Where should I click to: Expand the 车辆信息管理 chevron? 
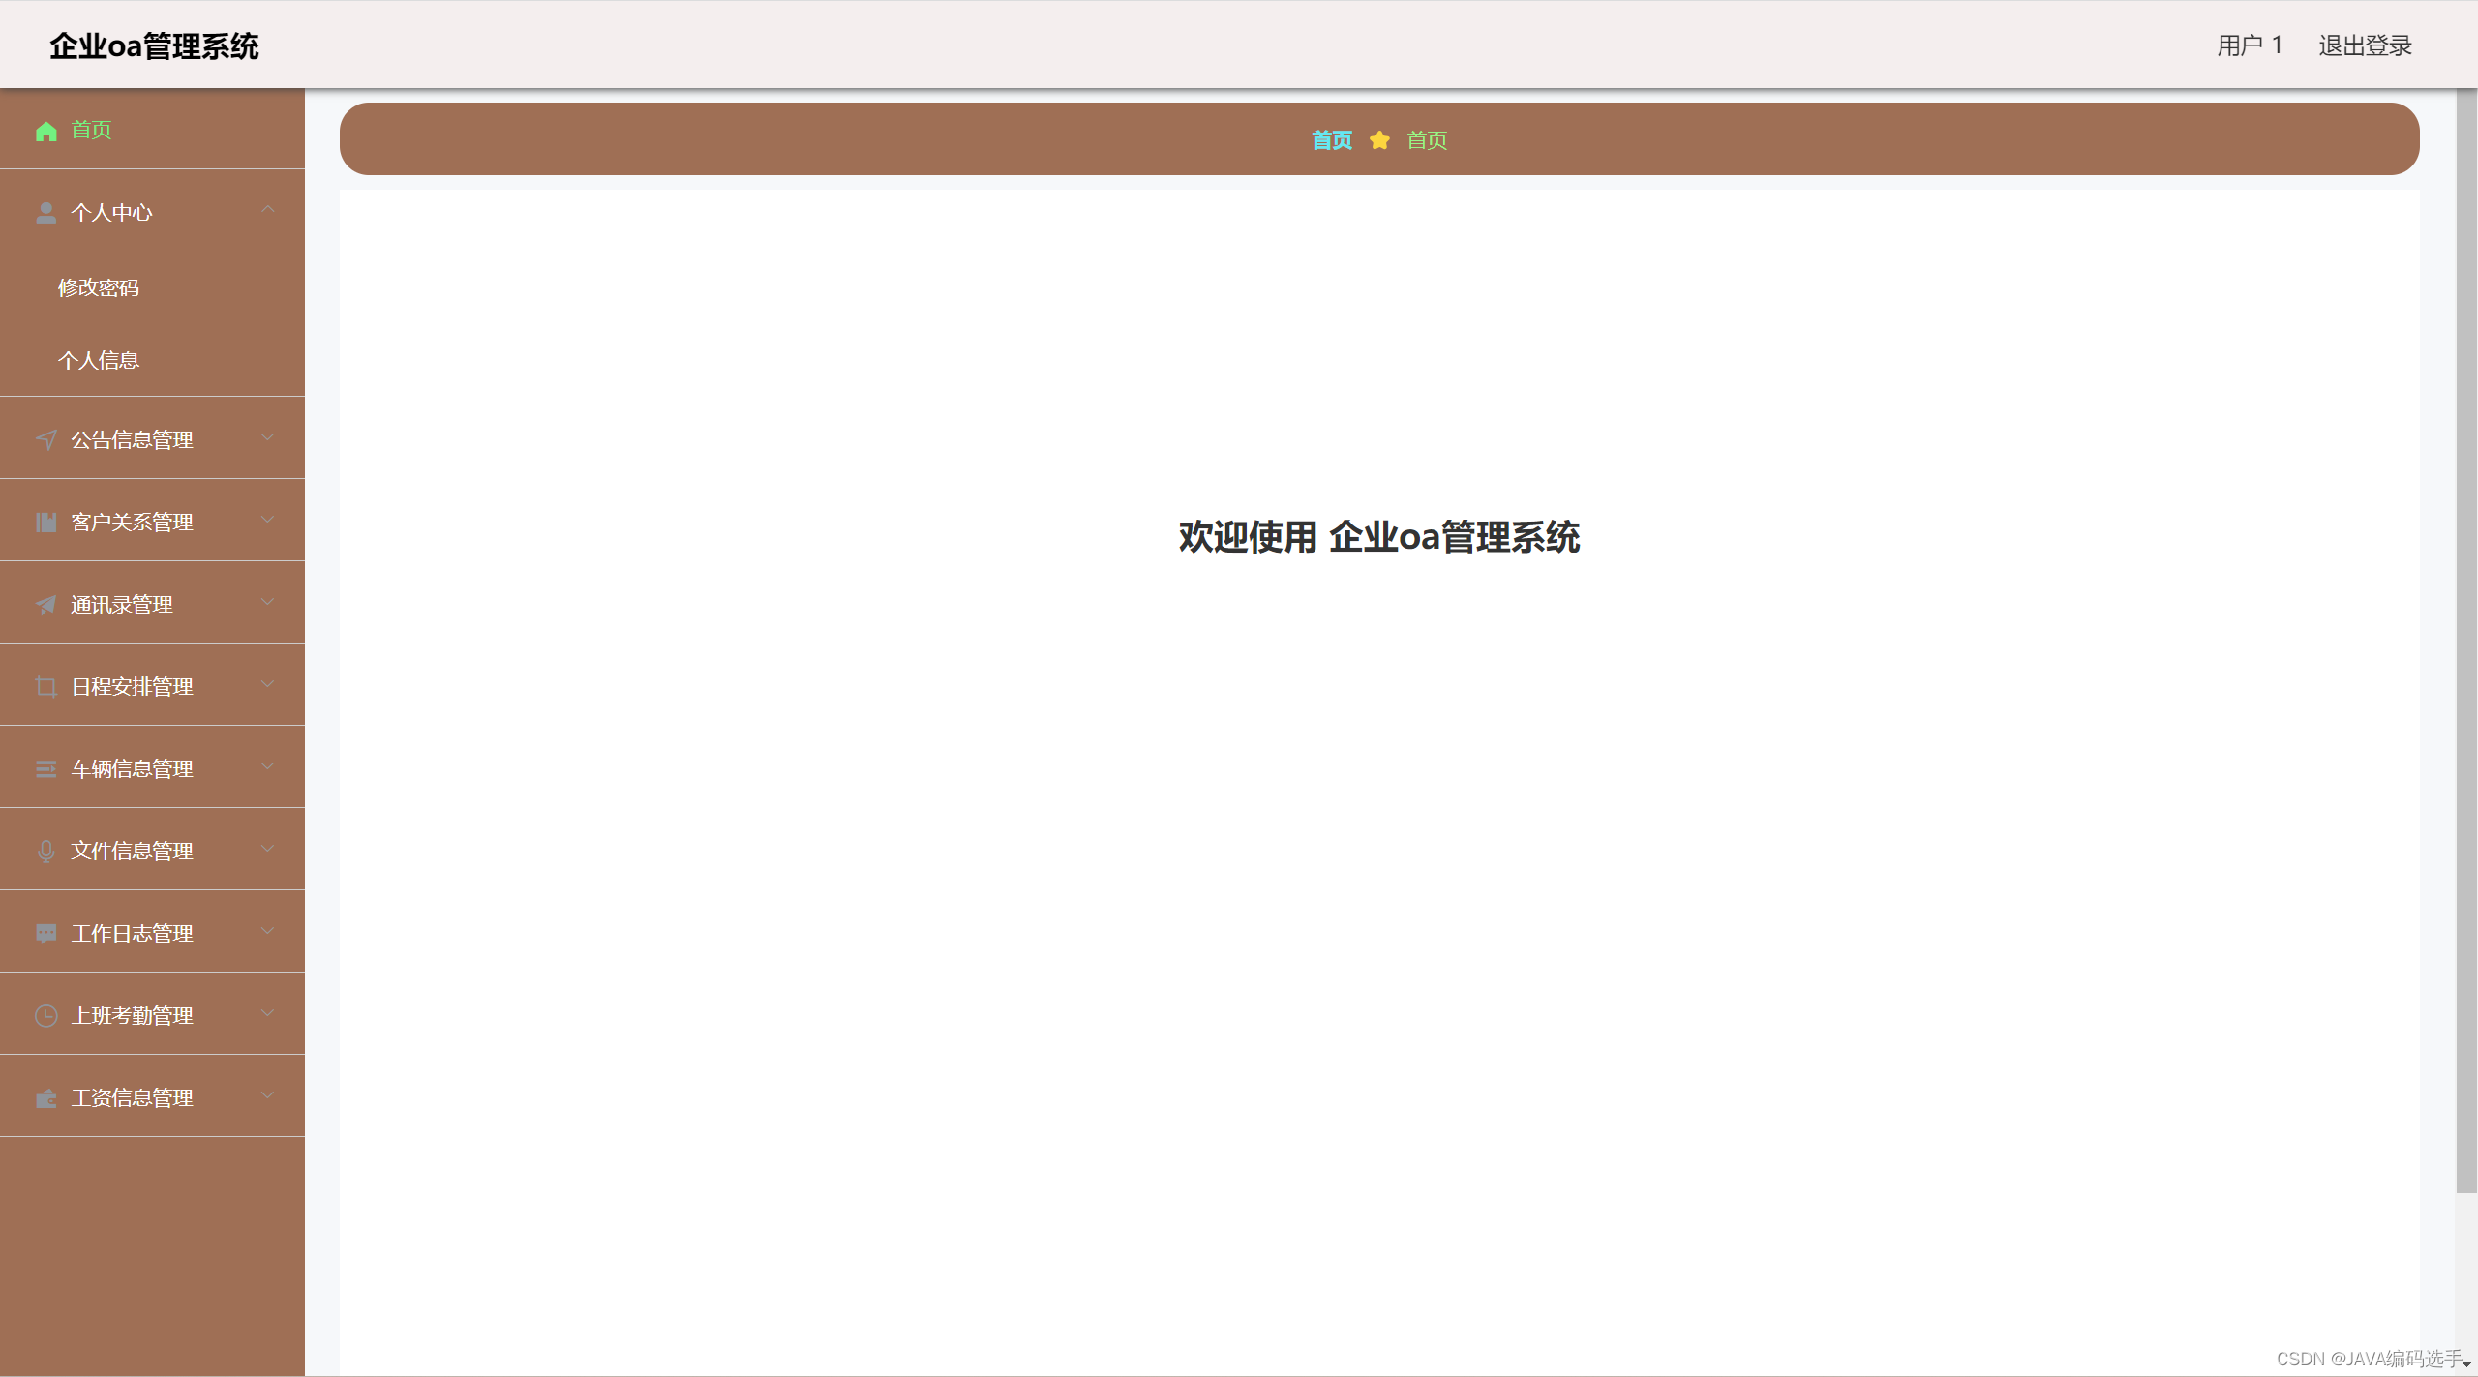(x=268, y=766)
